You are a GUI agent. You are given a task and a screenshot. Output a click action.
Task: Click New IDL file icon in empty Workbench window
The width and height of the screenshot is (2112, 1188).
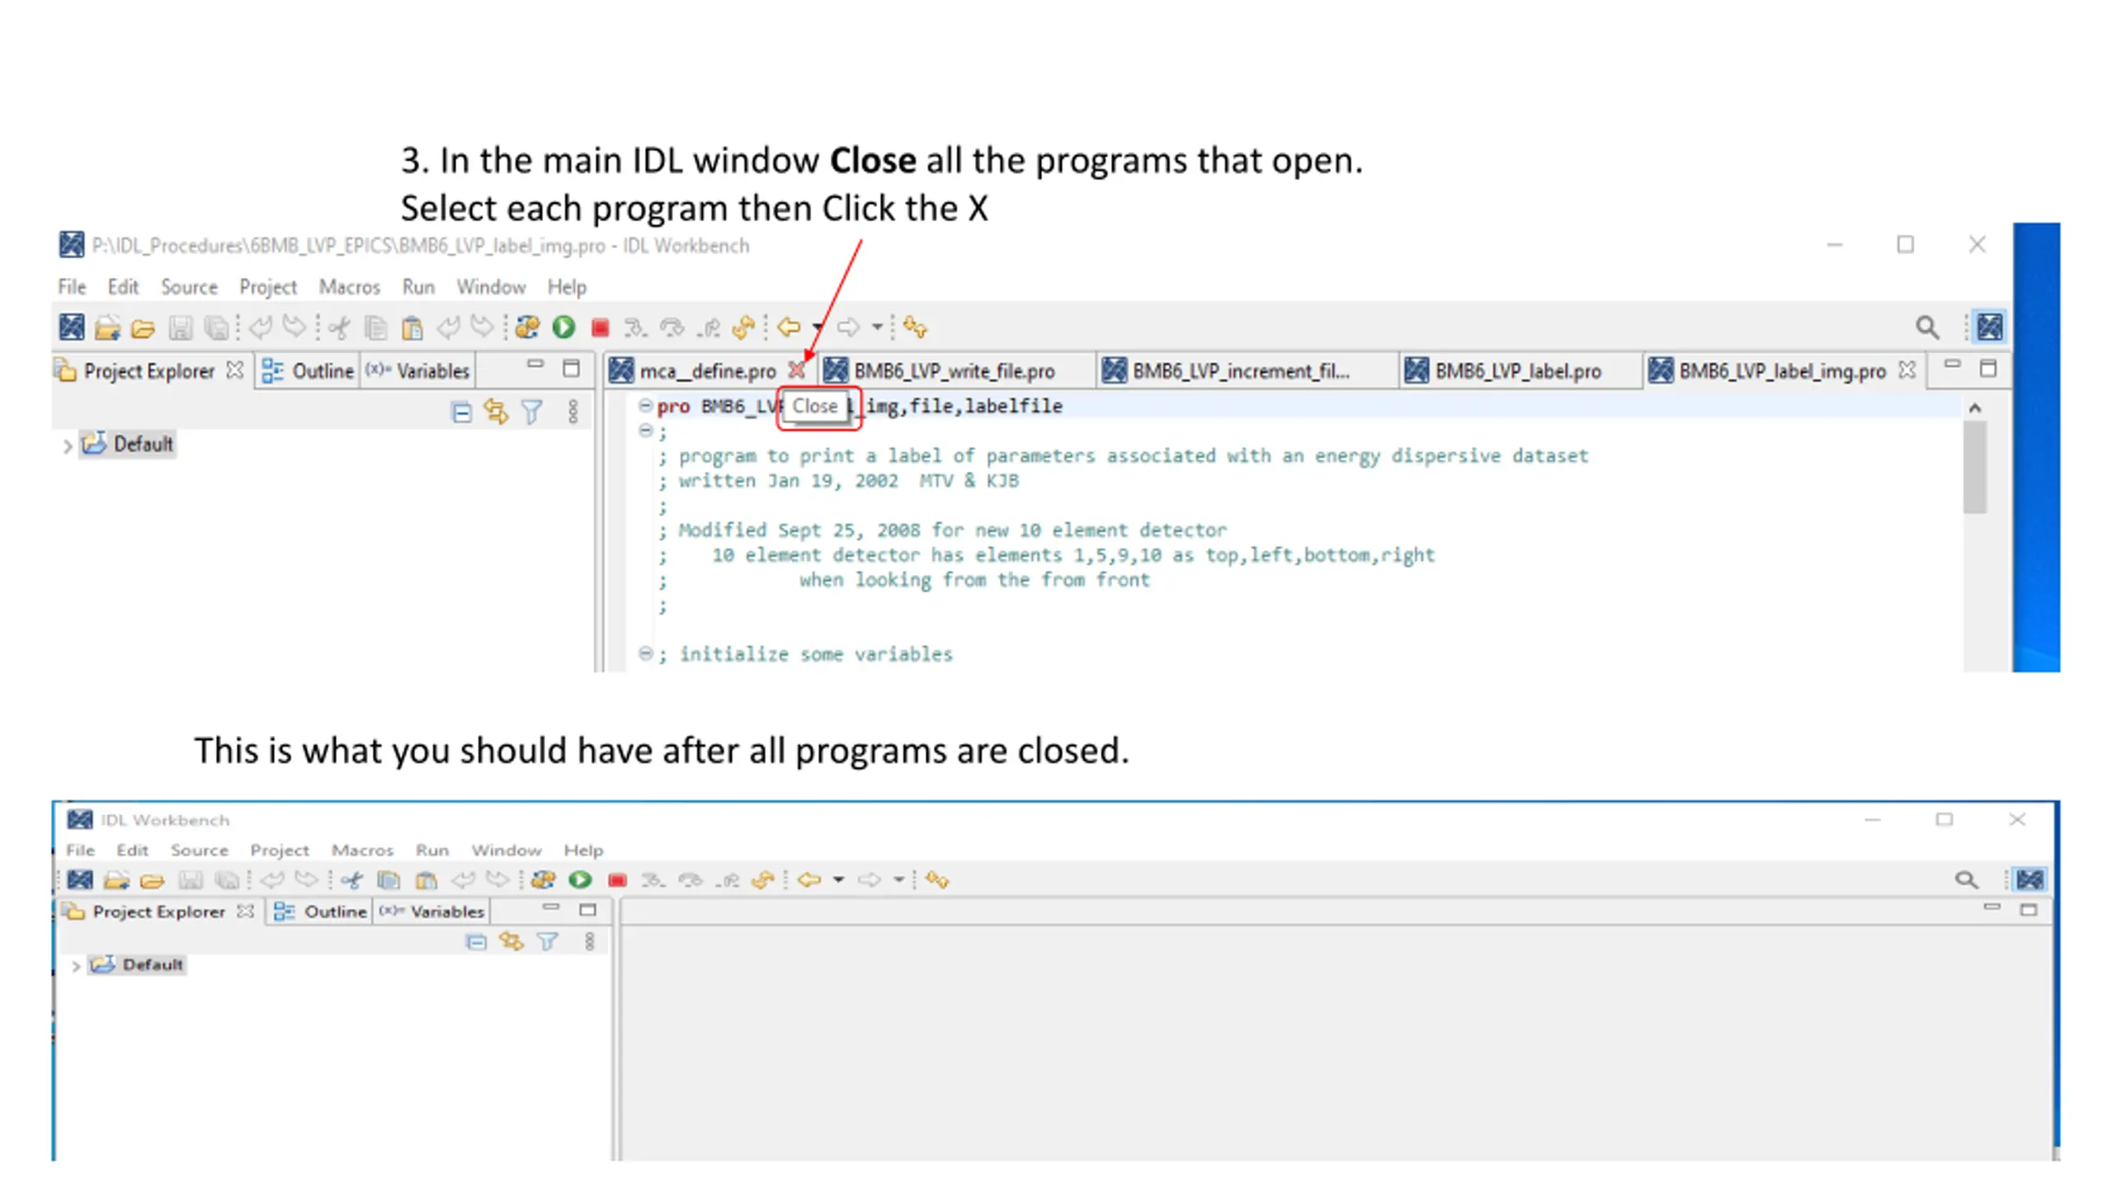(80, 879)
